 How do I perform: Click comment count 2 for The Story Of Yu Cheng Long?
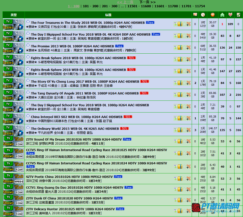point(195,83)
